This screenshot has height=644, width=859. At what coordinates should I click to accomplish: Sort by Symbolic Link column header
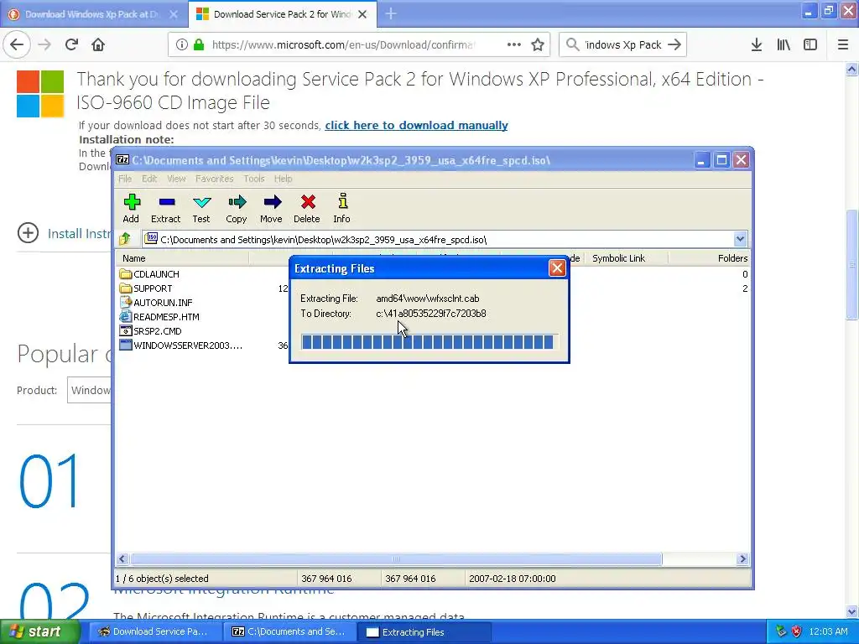[x=626, y=258]
